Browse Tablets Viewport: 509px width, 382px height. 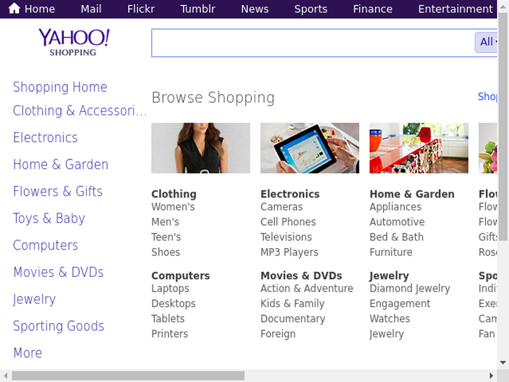pos(168,319)
